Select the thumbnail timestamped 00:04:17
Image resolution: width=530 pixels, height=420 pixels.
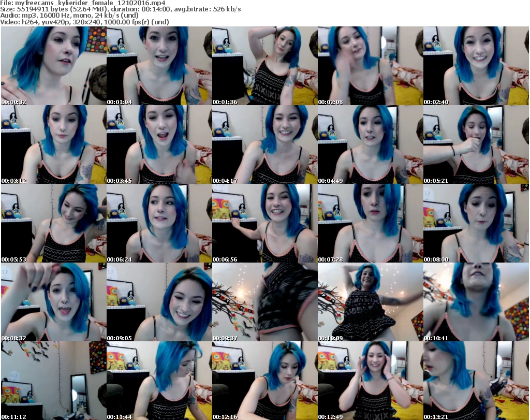[x=265, y=144]
